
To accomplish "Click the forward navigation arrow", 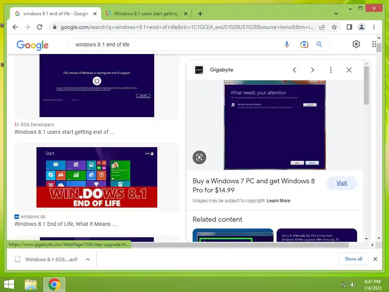I will [27, 27].
